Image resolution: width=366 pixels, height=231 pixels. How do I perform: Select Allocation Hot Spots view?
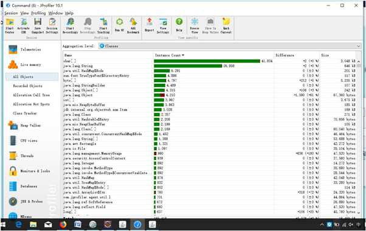click(31, 104)
